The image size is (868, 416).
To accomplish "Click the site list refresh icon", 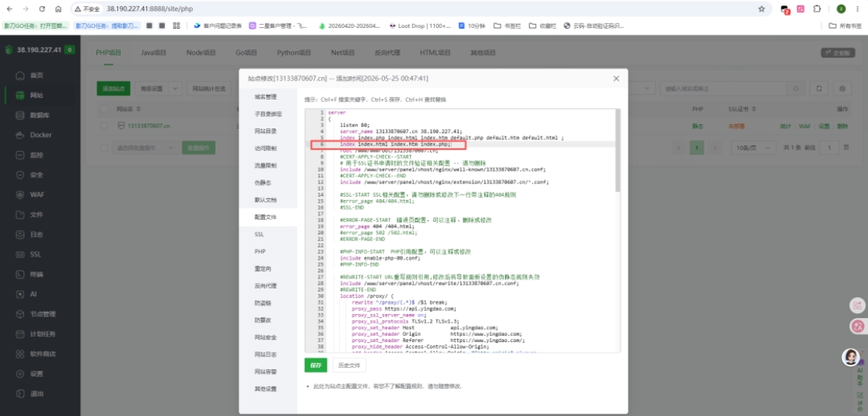I will point(818,89).
